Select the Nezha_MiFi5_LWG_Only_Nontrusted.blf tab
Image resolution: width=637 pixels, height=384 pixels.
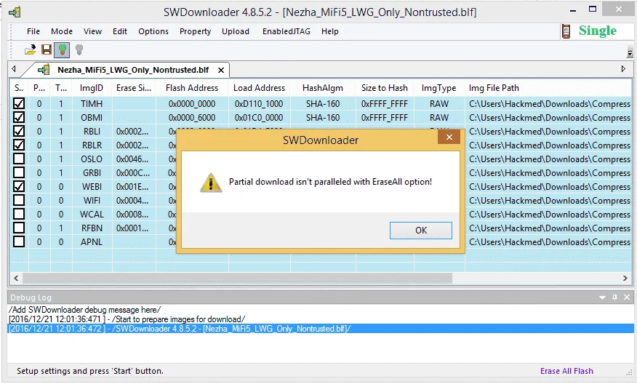[133, 70]
